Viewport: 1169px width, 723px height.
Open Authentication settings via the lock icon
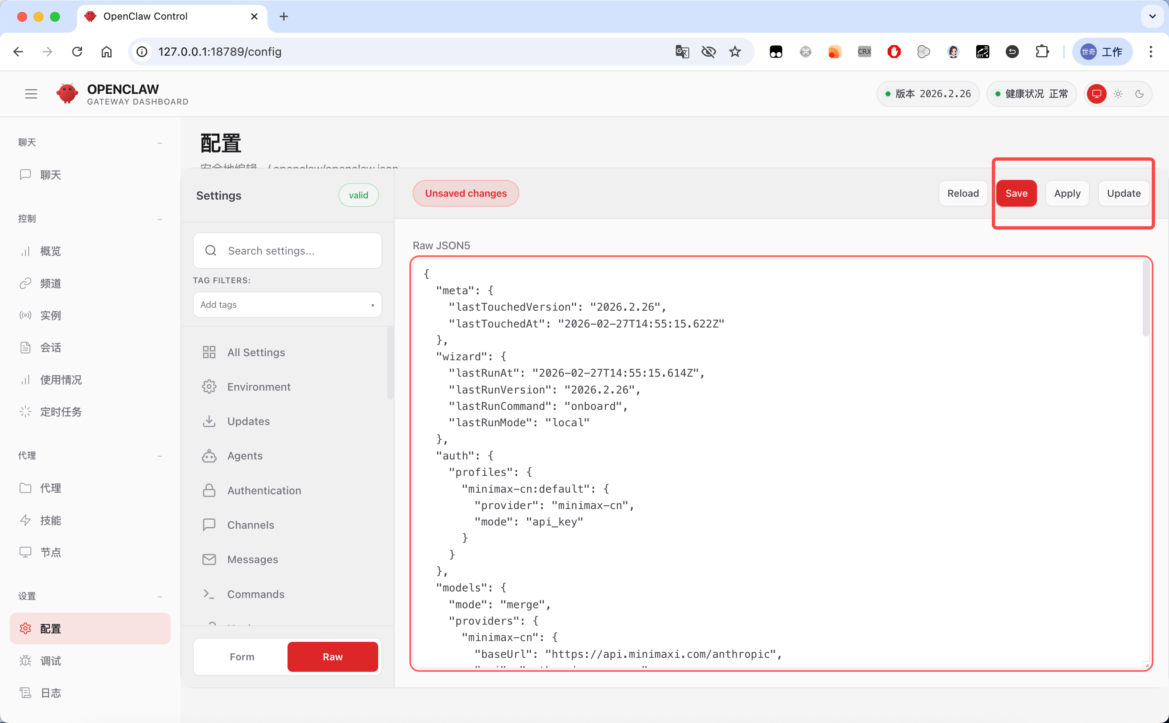point(210,490)
